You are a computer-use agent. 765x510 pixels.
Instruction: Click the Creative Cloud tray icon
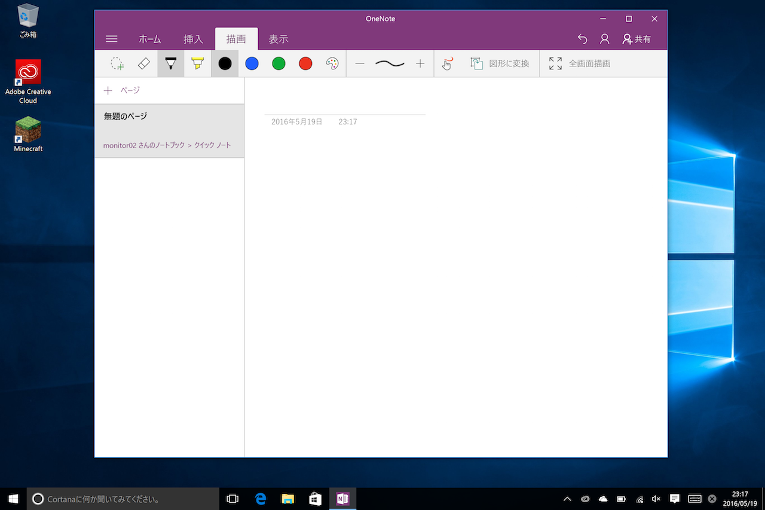point(585,499)
